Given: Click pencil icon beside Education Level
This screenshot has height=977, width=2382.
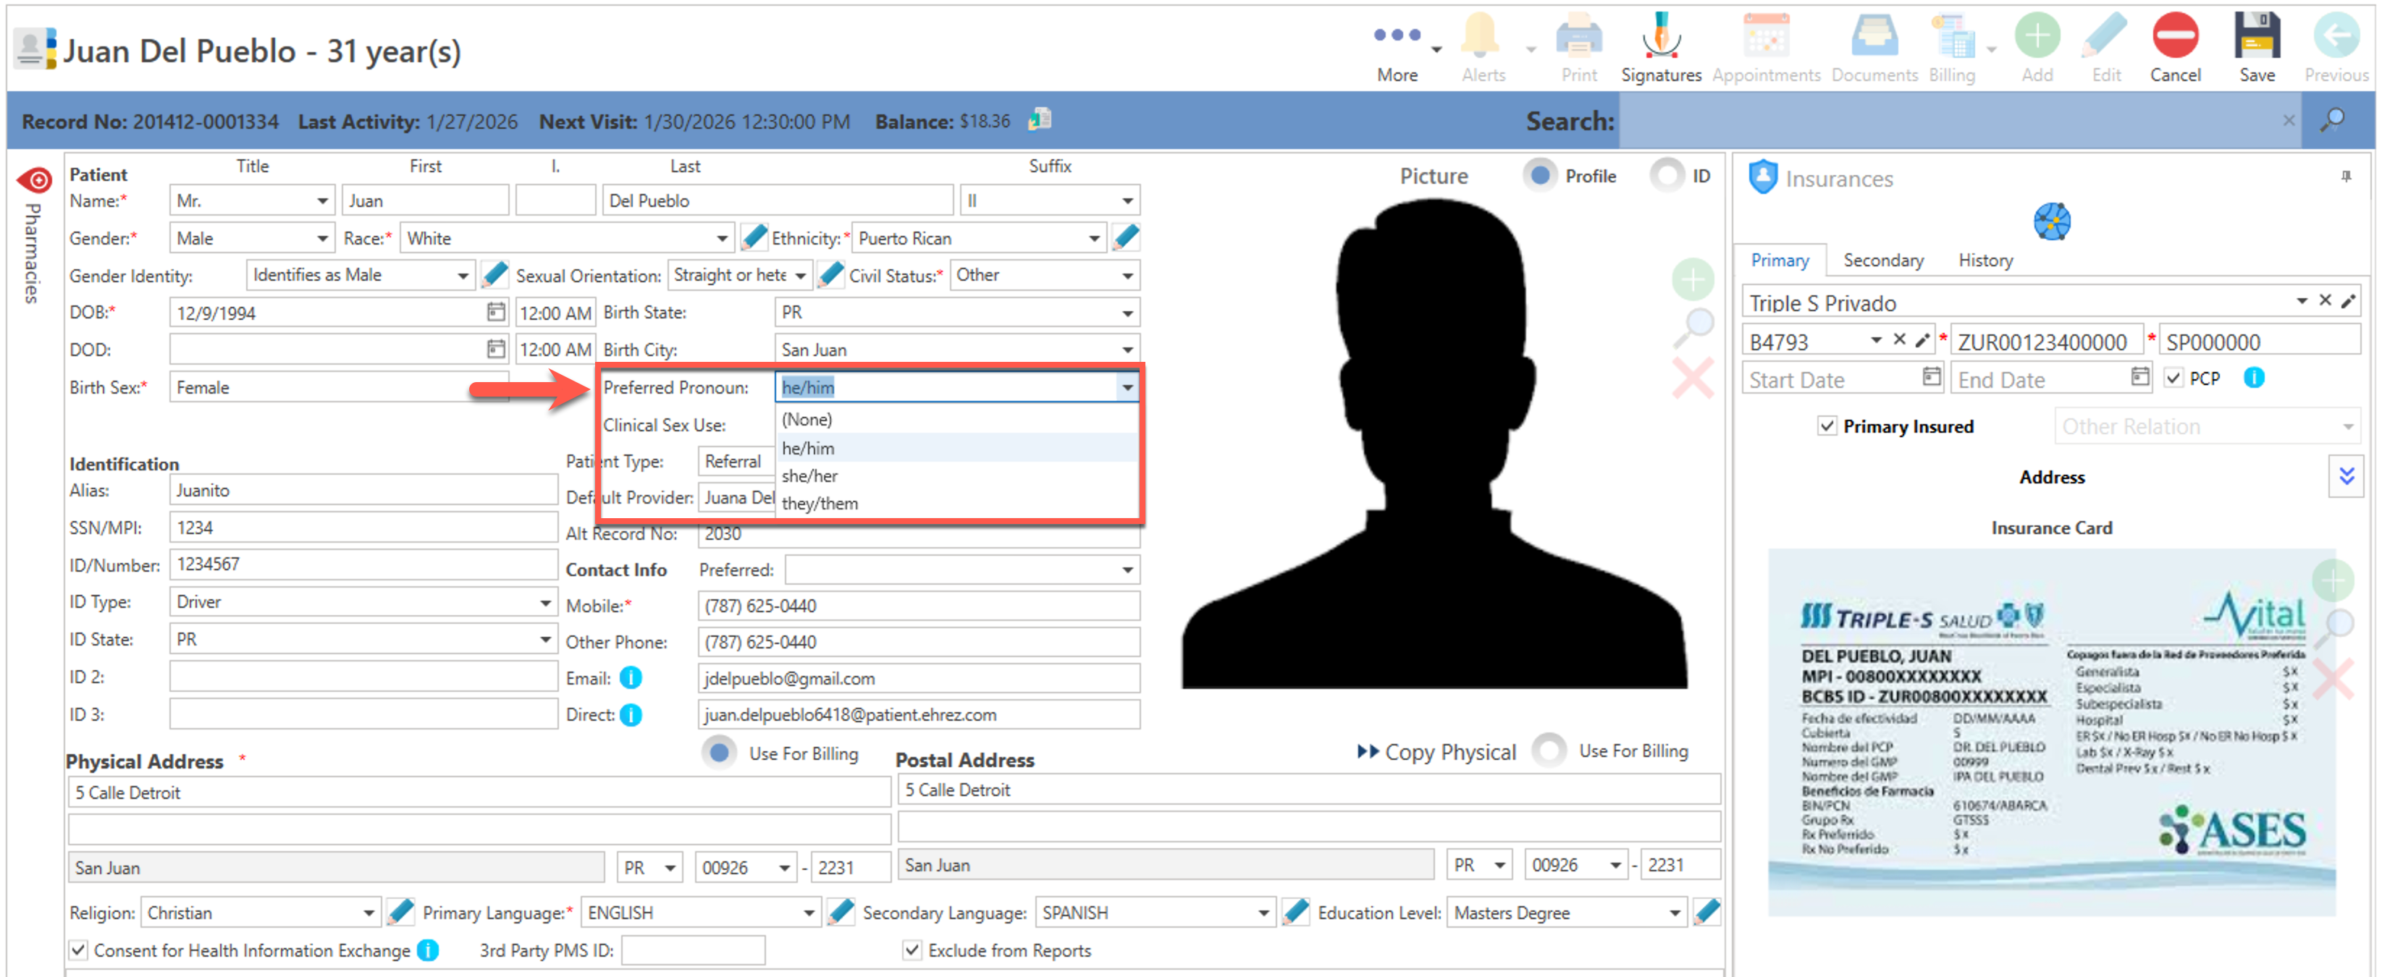Looking at the screenshot, I should click(x=1706, y=913).
